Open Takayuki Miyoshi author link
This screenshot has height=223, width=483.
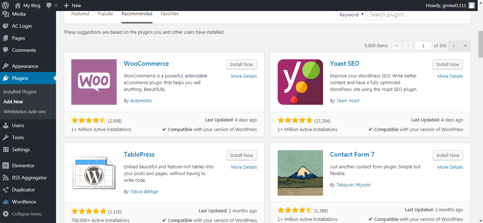(354, 185)
